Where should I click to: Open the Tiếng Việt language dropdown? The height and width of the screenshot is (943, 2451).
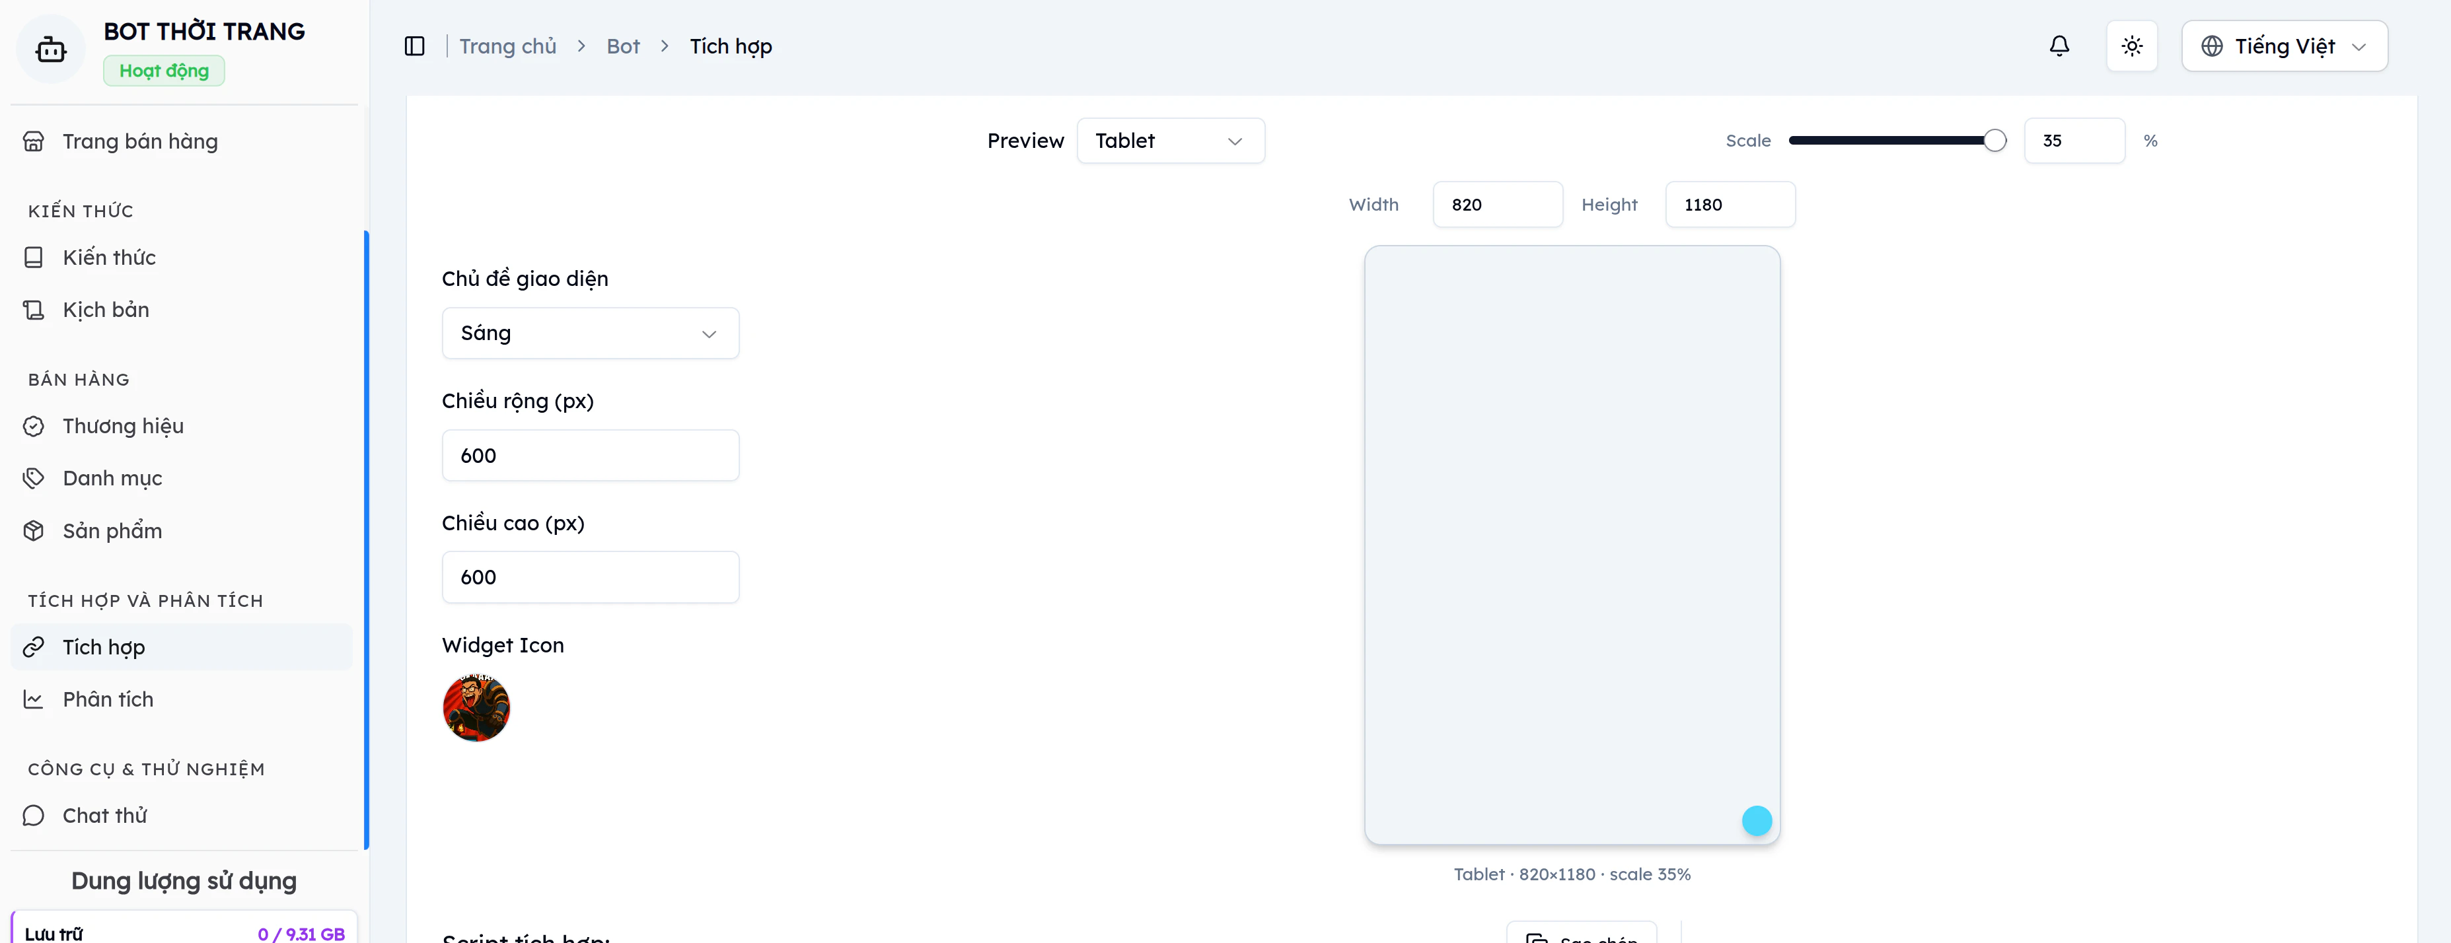click(x=2285, y=45)
